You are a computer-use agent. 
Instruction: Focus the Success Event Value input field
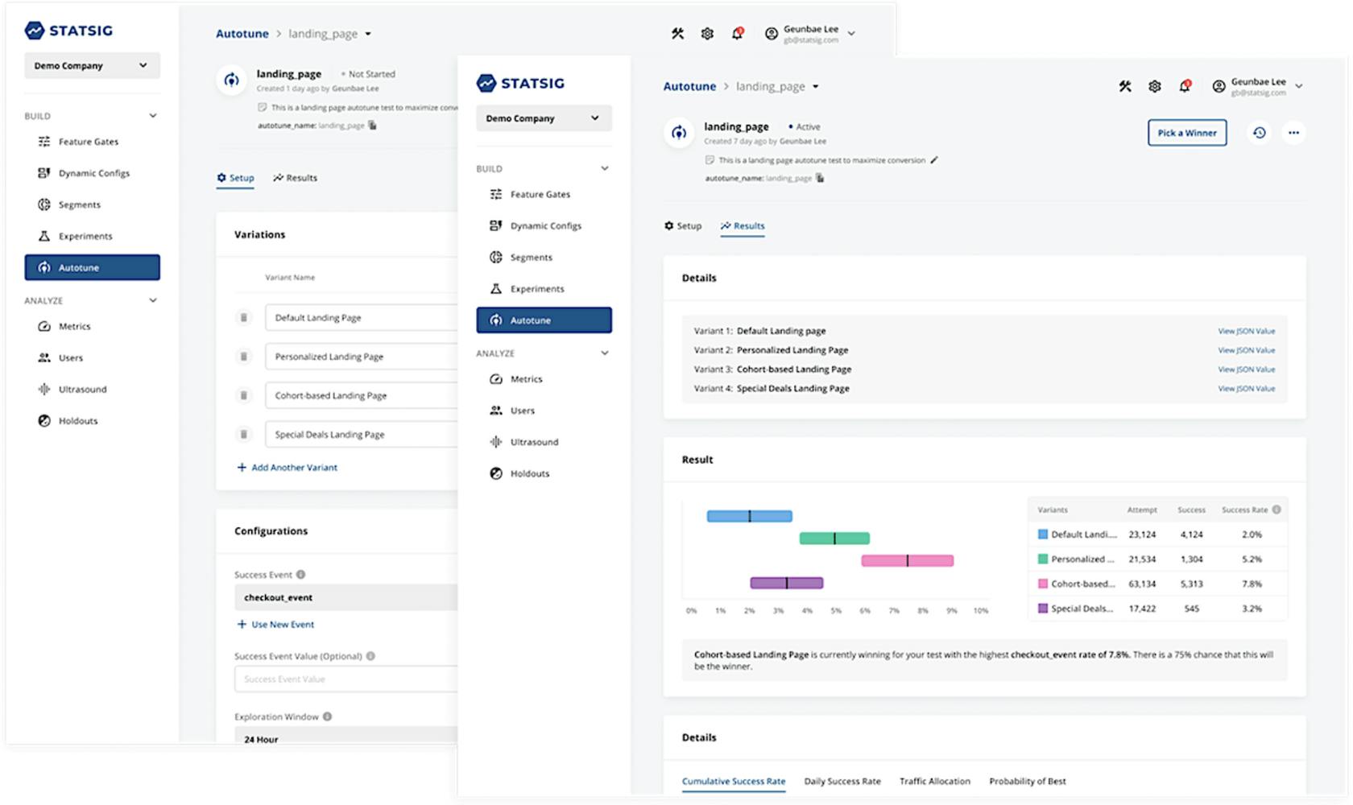click(346, 679)
